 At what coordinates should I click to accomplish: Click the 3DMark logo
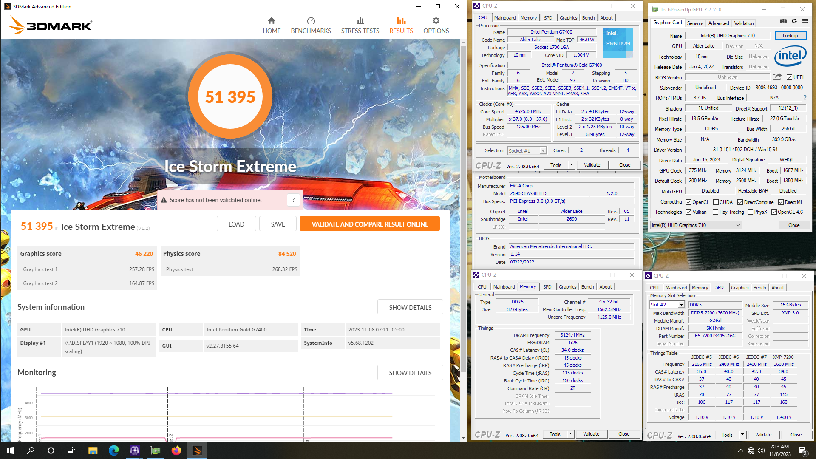point(50,25)
